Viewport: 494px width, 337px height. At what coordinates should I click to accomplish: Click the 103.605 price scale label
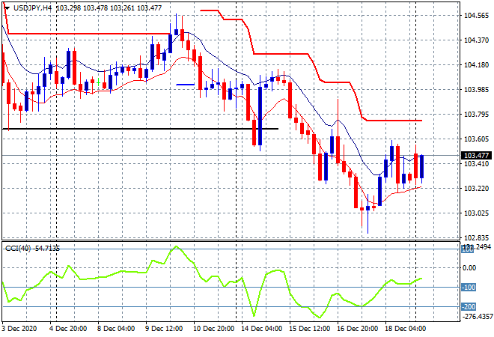pyautogui.click(x=477, y=139)
